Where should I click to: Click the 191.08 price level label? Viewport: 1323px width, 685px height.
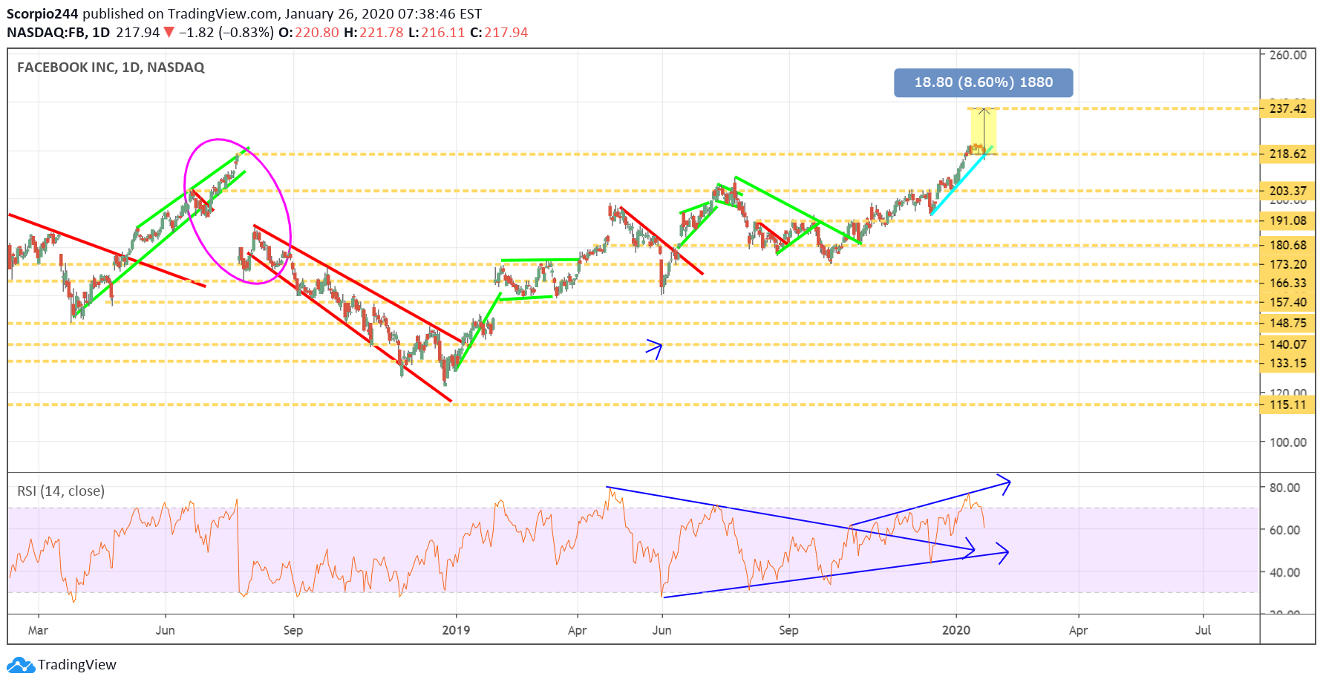tap(1287, 220)
